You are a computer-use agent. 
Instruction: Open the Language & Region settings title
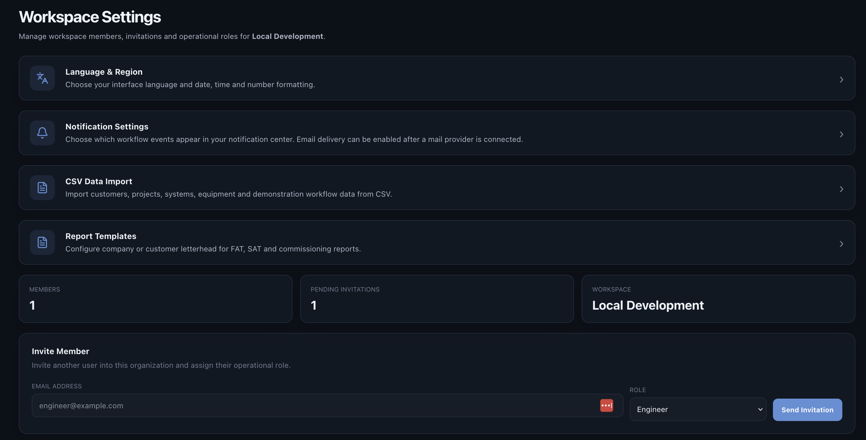click(x=104, y=72)
